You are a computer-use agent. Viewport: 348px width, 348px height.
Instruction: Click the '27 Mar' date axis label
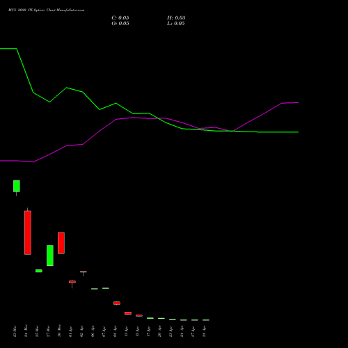click(x=48, y=331)
